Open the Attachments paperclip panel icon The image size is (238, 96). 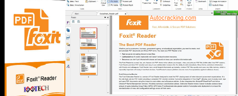tap(68, 52)
